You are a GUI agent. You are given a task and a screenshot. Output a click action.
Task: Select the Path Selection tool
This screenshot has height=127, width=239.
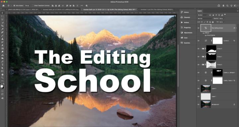pyautogui.click(x=2, y=68)
